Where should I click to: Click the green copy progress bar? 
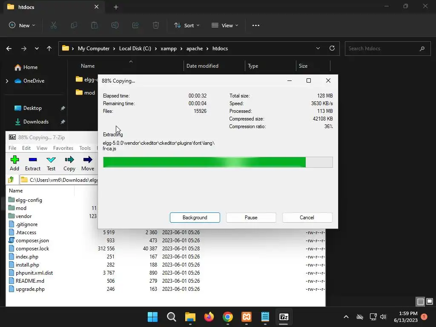pos(218,162)
